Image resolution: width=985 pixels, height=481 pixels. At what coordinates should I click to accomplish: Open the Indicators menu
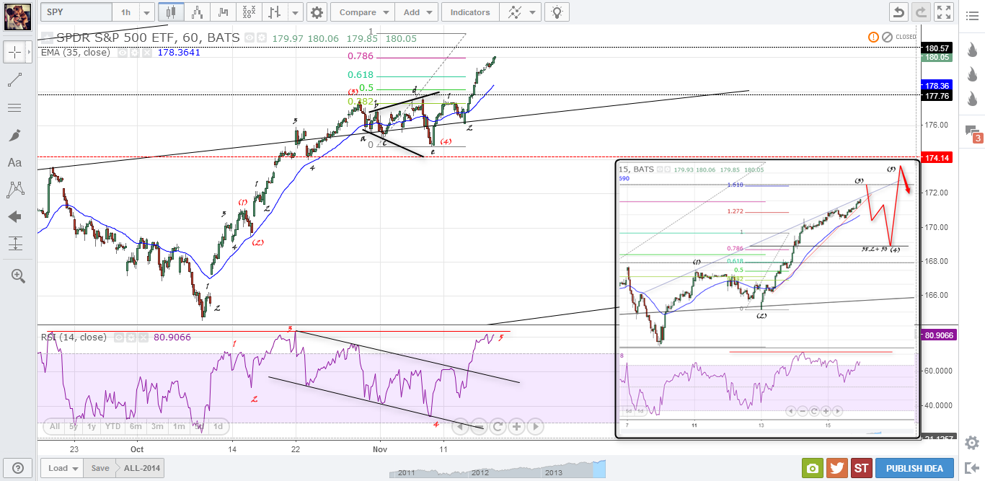click(x=469, y=12)
